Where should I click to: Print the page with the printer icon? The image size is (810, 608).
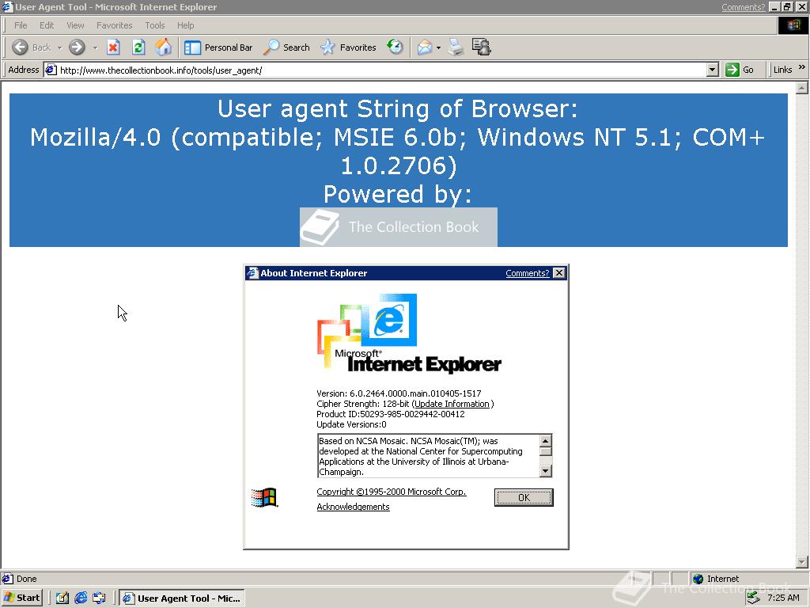click(x=456, y=47)
